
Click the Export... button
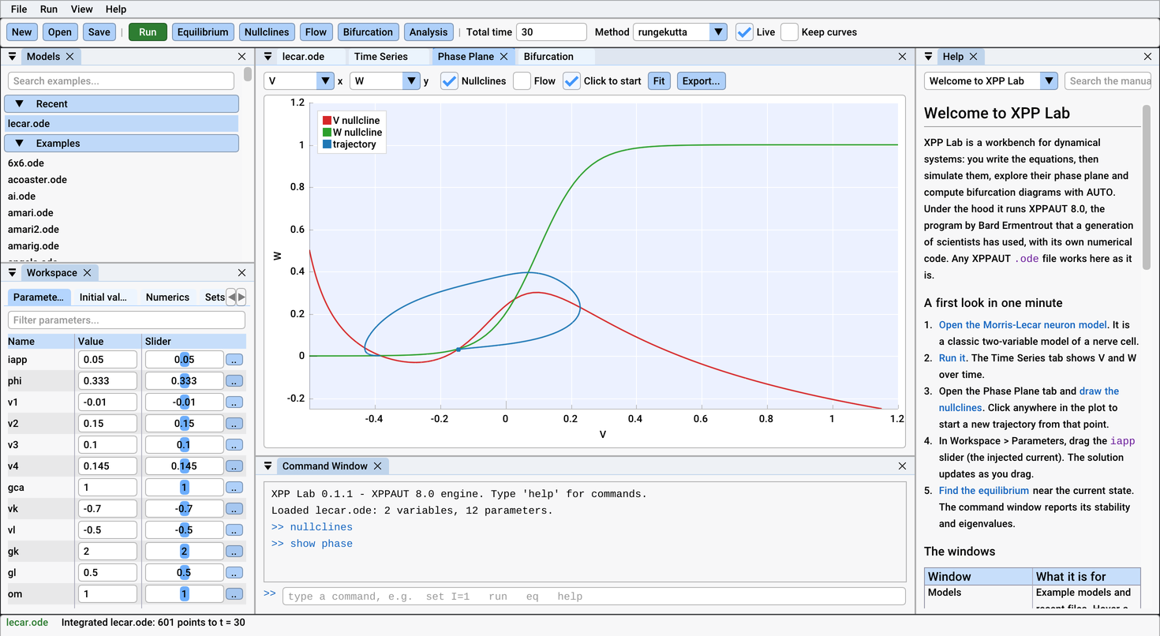(x=701, y=80)
